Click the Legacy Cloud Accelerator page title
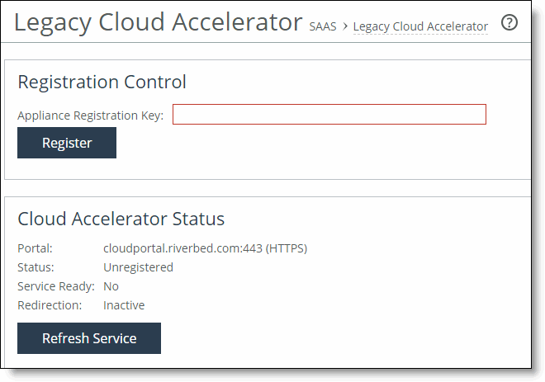 point(158,22)
